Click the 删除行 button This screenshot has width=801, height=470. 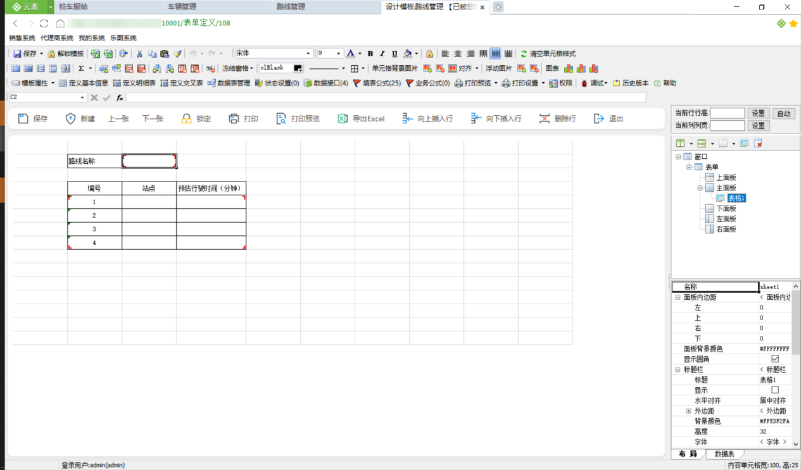click(x=557, y=118)
